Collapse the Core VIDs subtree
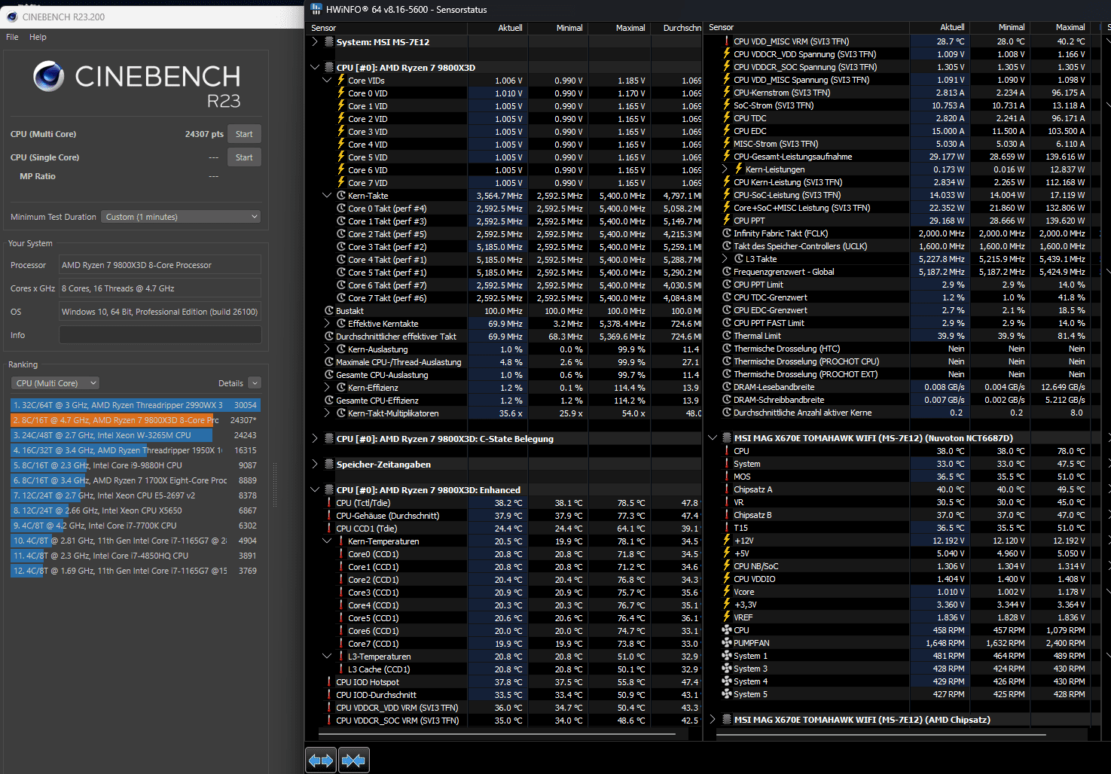 [x=327, y=80]
